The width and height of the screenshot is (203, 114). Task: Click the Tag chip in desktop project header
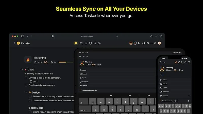tap(54, 62)
